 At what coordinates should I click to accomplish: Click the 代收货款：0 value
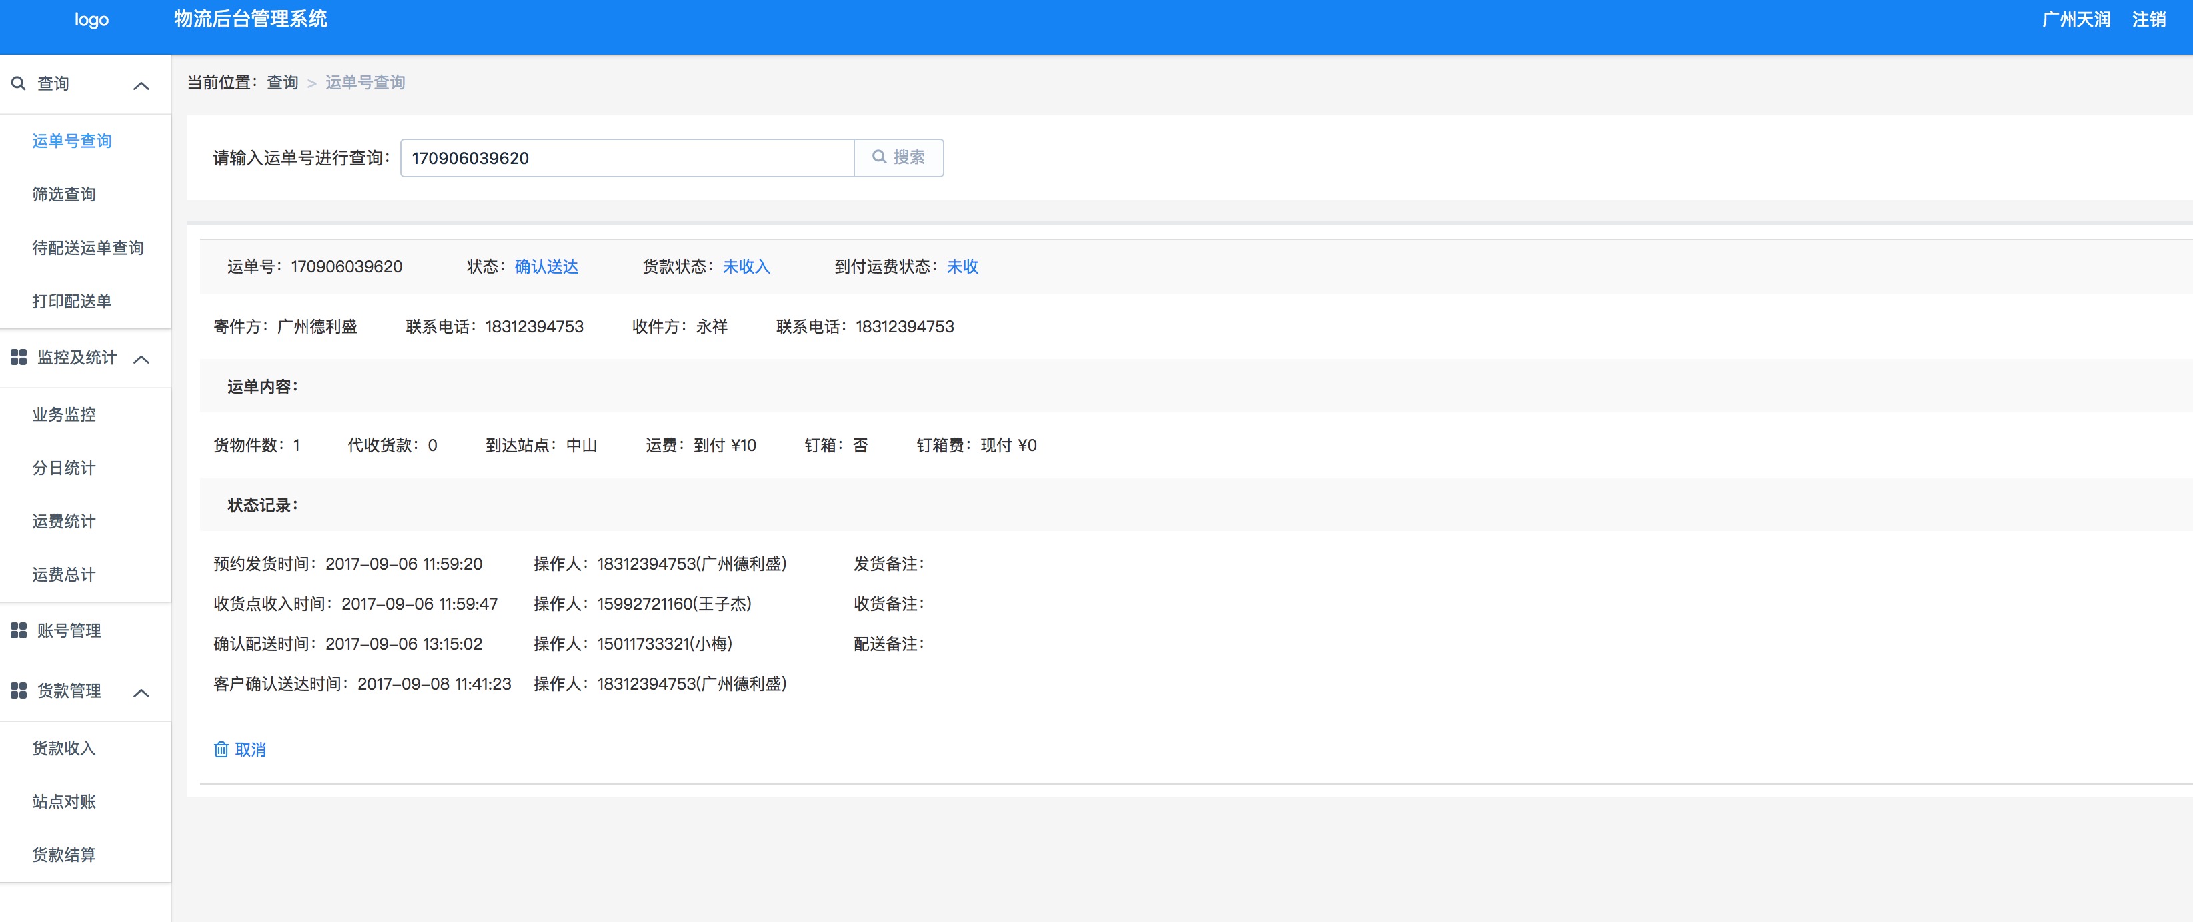click(392, 445)
